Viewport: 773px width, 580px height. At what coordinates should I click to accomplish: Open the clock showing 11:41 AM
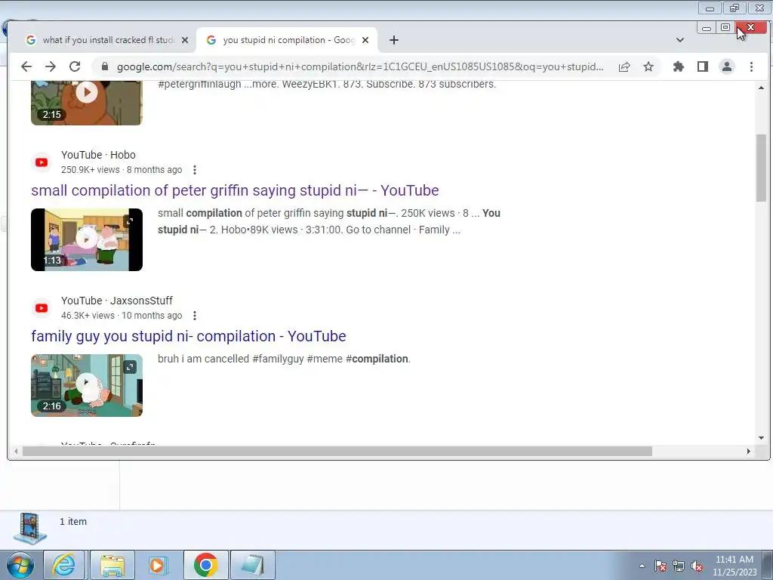pyautogui.click(x=734, y=566)
